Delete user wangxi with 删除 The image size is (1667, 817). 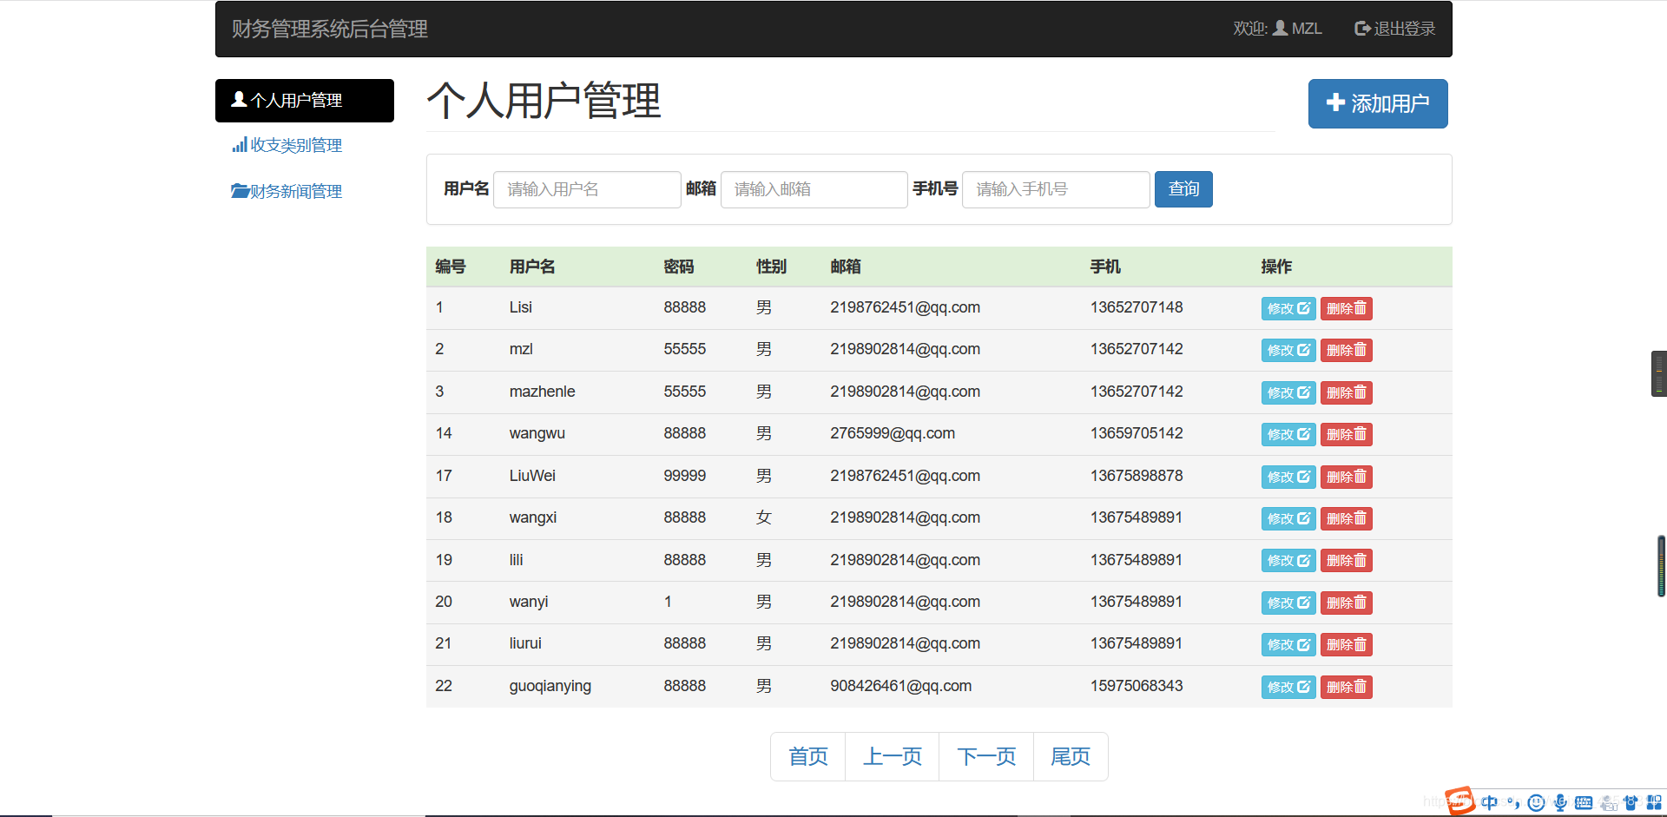1347,518
